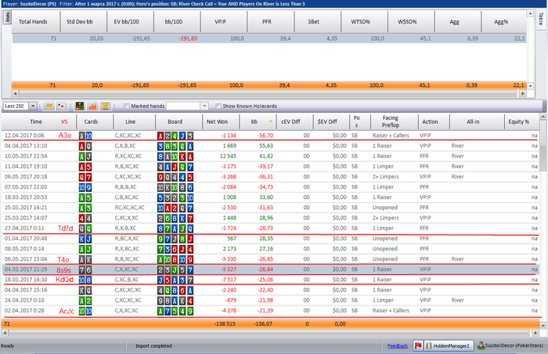Select hand from 27.04.2017 0:11
This screenshot has height=354, width=548.
[x=270, y=229]
